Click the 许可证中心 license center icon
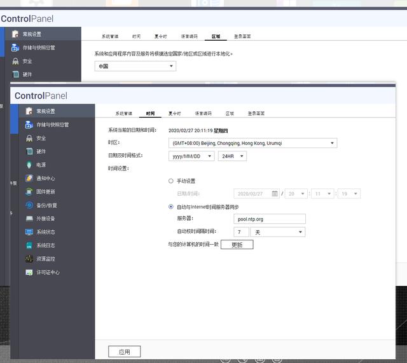This screenshot has width=407, height=363. click(29, 272)
